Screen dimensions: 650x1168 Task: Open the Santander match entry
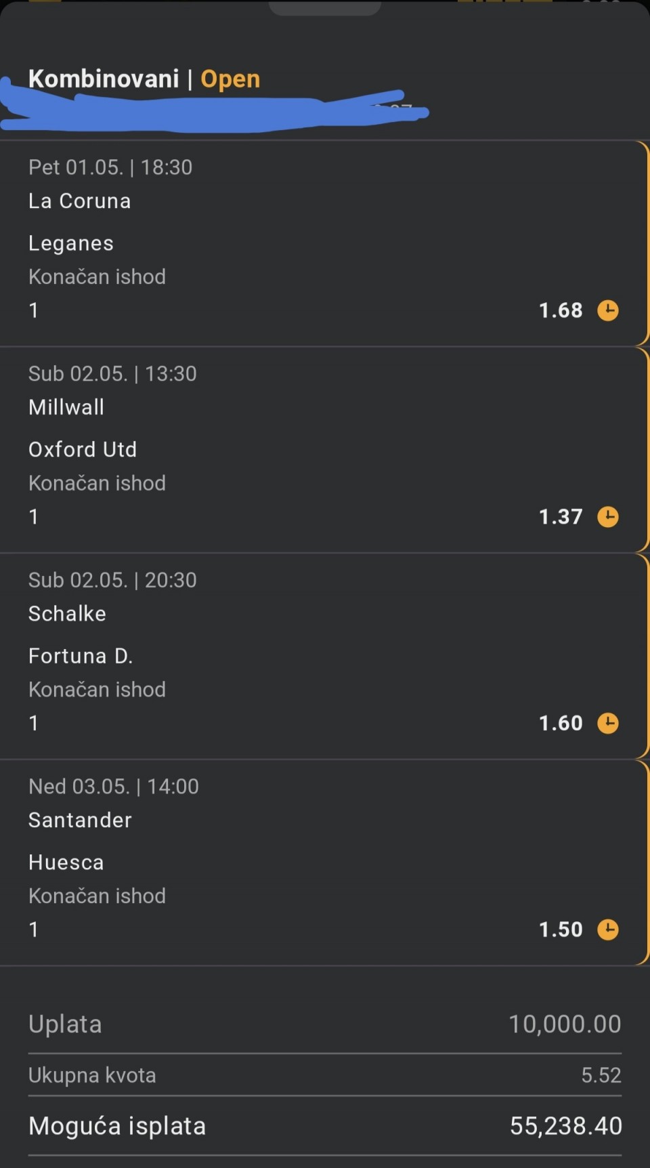(80, 820)
